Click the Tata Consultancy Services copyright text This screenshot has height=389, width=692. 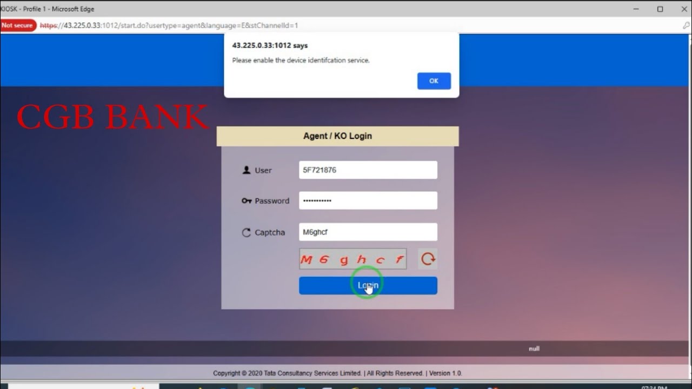coord(337,373)
